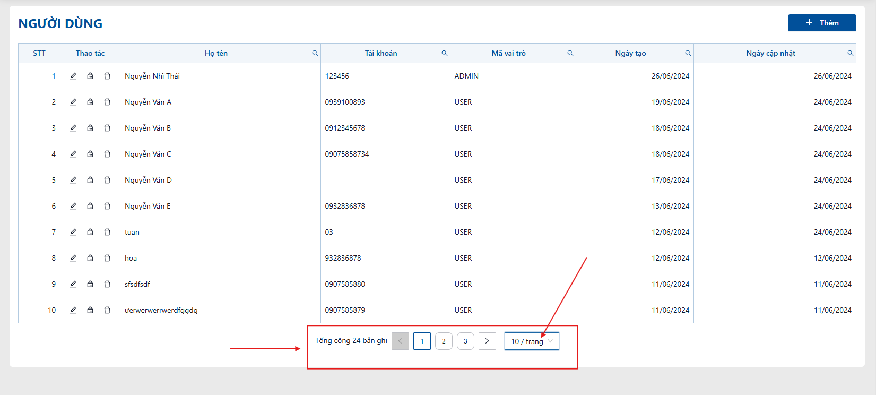Click account value 0932836878

pyautogui.click(x=345, y=206)
